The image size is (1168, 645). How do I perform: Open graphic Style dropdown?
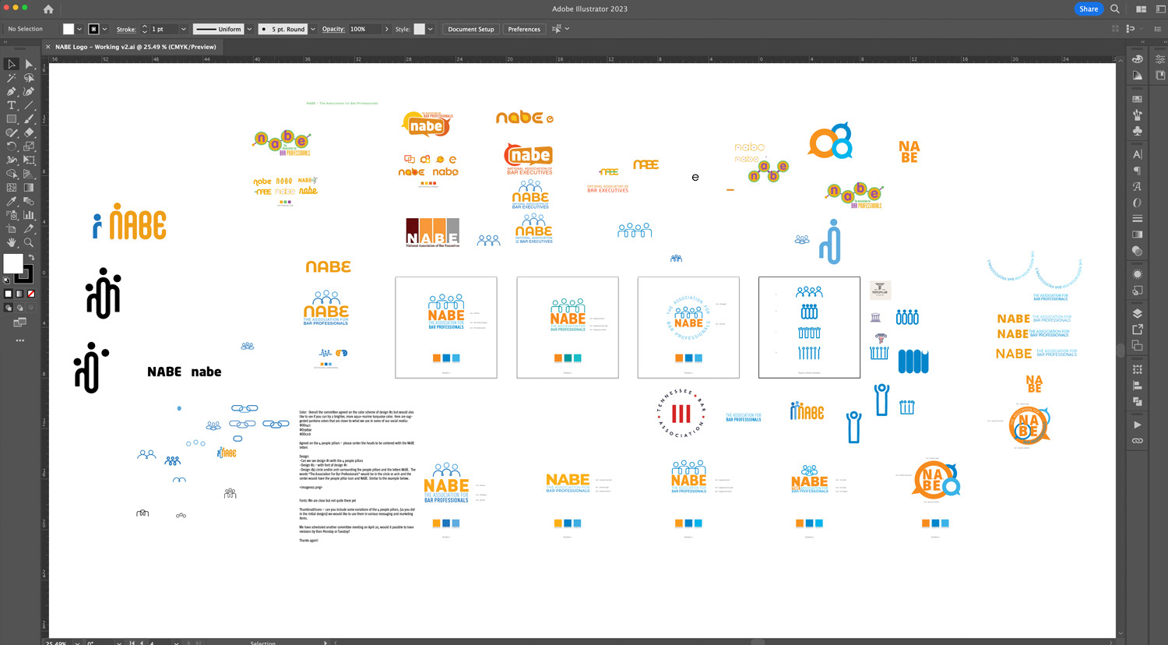click(431, 29)
